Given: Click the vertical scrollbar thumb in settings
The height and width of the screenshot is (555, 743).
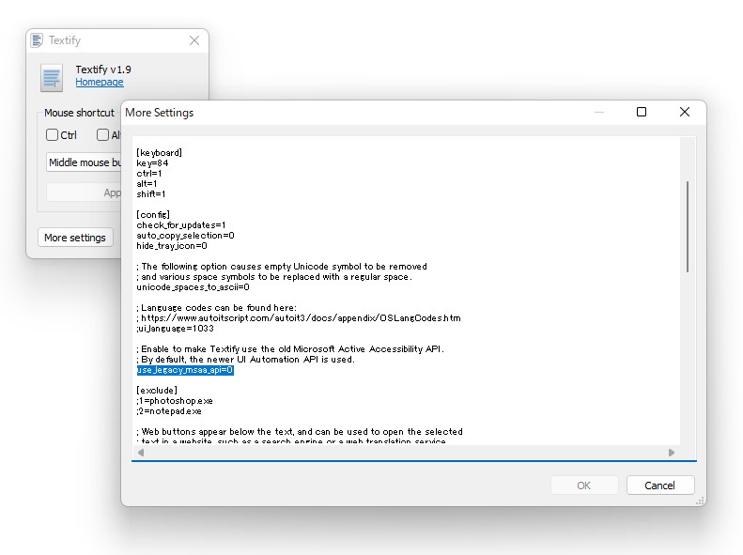Looking at the screenshot, I should click(x=688, y=226).
